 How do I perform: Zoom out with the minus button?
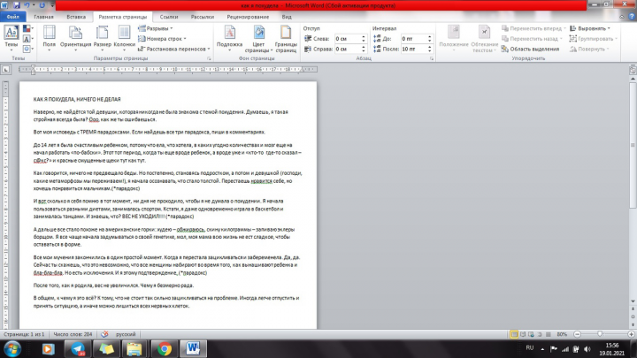tap(577, 334)
